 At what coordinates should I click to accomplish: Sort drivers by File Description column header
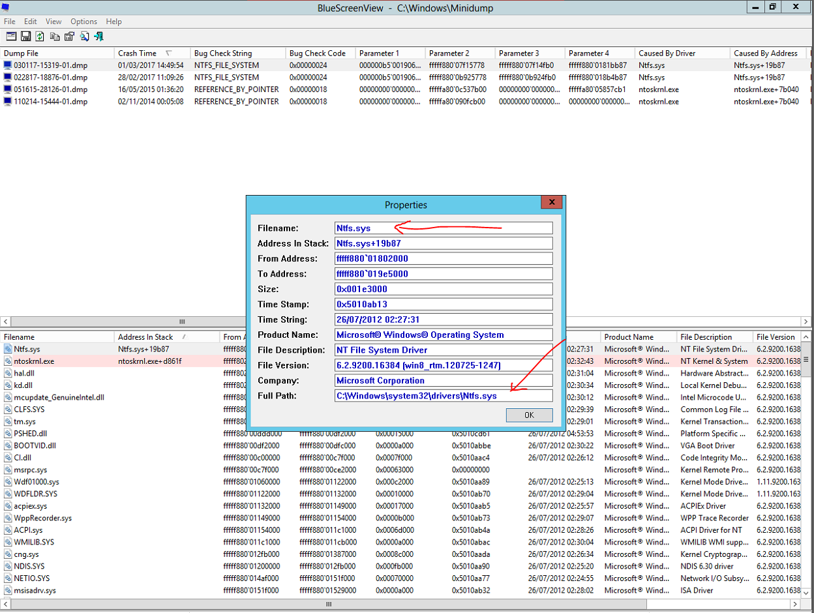(714, 337)
